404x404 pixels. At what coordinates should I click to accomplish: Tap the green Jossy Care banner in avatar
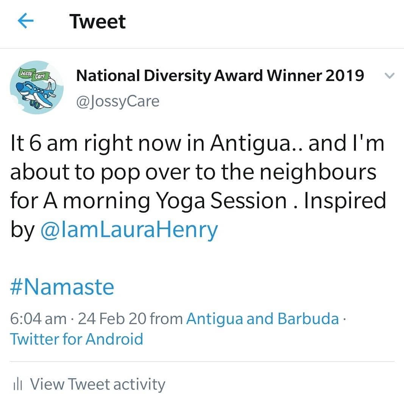34,75
